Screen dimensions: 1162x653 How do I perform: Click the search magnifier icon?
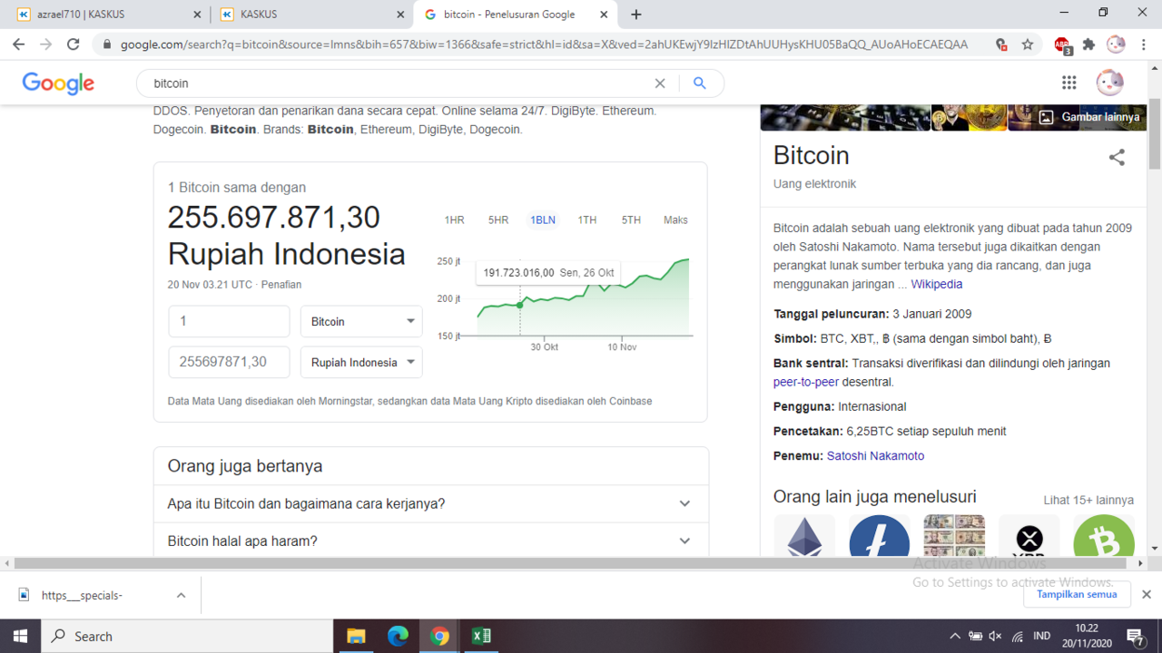point(699,83)
